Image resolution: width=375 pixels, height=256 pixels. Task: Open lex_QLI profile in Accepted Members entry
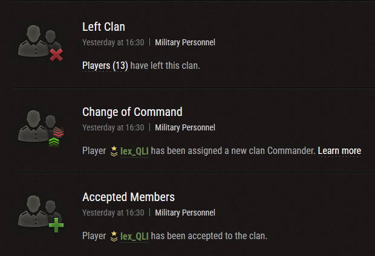pos(134,236)
